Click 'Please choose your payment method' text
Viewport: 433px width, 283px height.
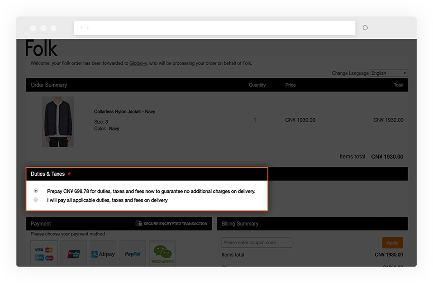point(68,234)
